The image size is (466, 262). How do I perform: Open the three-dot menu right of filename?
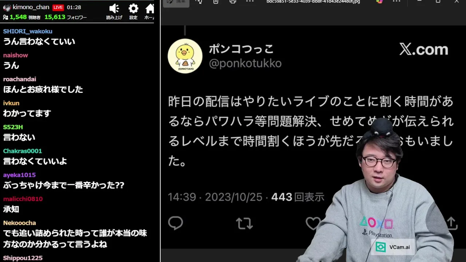(x=397, y=1)
